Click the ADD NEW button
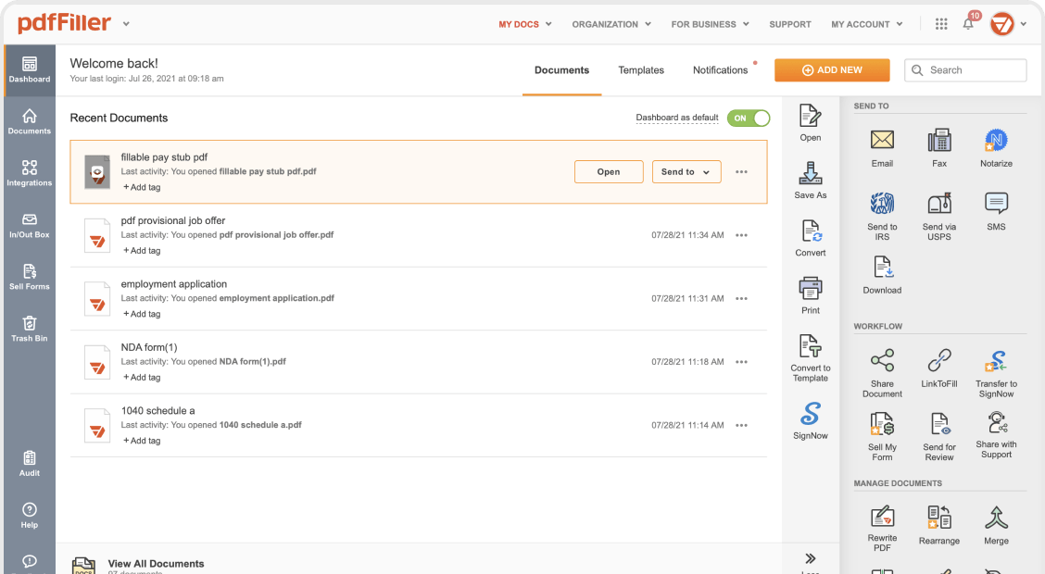Screen dimensions: 1045x574 click(832, 70)
